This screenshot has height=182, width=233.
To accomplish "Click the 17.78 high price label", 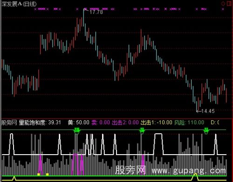I will coord(96,12).
